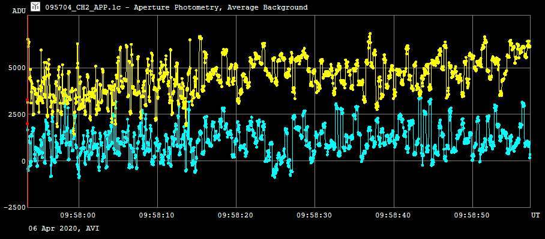Image resolution: width=545 pixels, height=239 pixels.
Task: Click the lower red marker dot on the cursor line
Action: (x=27, y=123)
